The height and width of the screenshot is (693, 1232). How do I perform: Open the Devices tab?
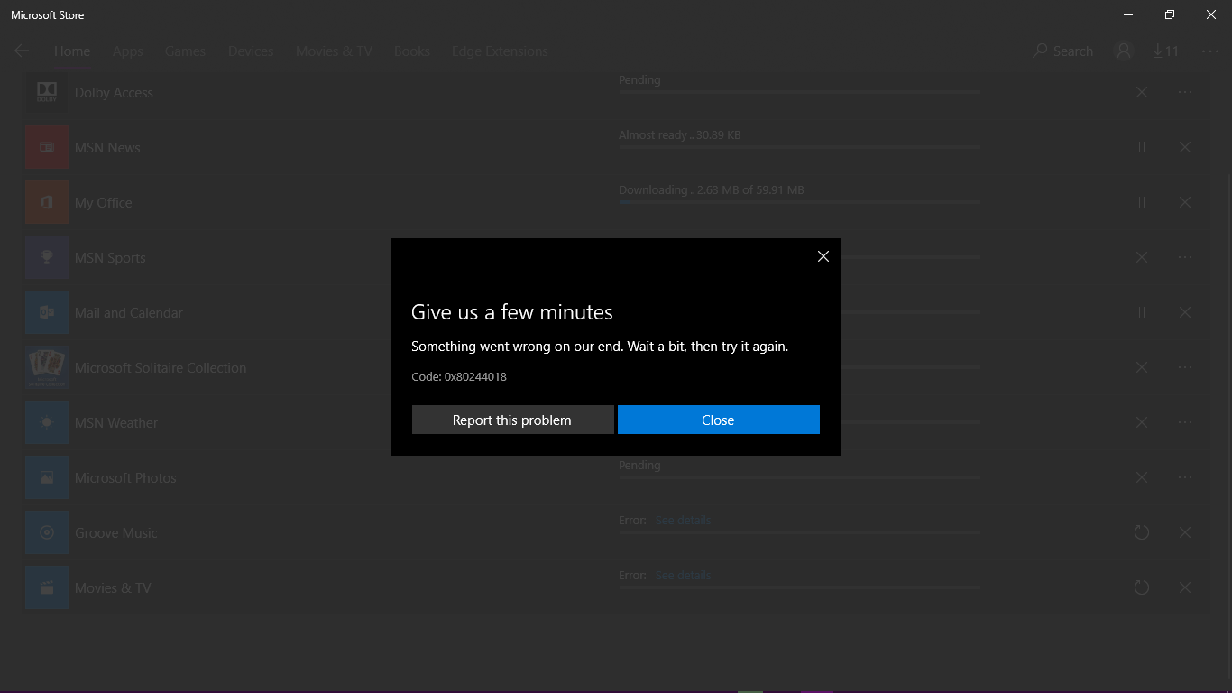[x=251, y=51]
